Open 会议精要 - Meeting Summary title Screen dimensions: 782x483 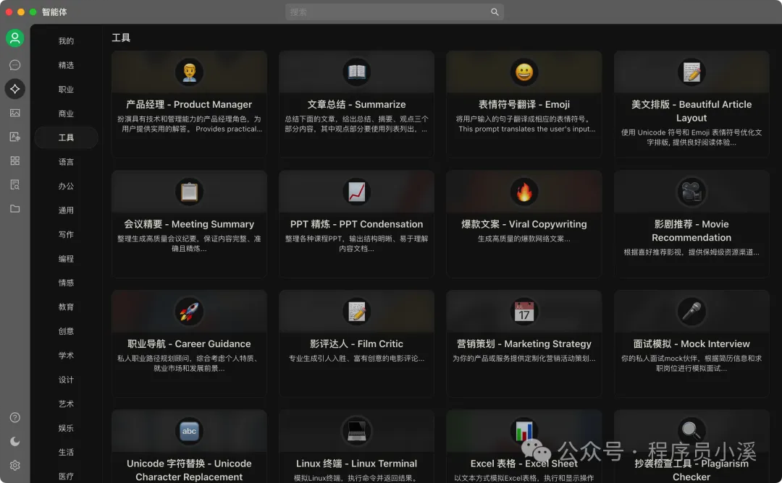(189, 224)
